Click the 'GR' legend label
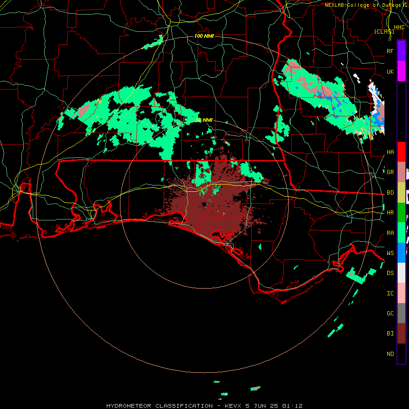The height and width of the screenshot is (409, 409). pyautogui.click(x=390, y=172)
